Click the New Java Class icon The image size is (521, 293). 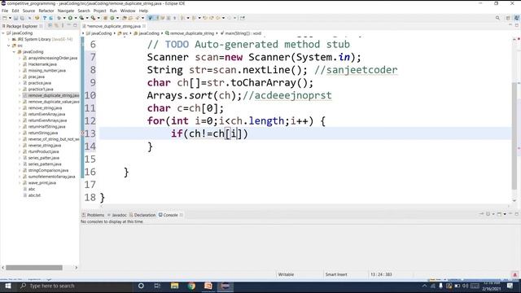point(112,18)
